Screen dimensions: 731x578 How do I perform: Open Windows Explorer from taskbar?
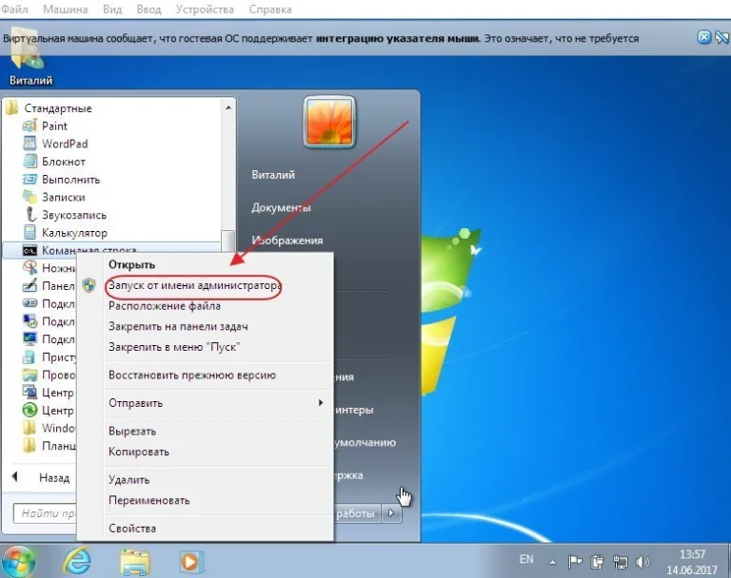tap(135, 562)
